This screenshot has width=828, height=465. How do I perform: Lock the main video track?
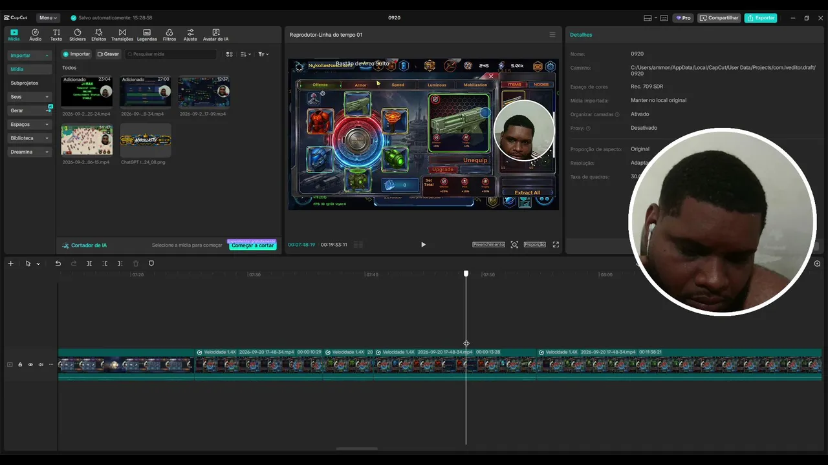20,365
